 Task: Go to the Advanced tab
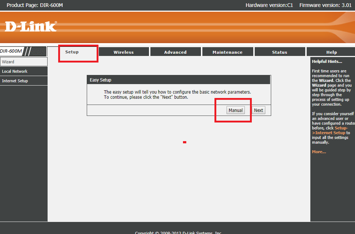(175, 52)
